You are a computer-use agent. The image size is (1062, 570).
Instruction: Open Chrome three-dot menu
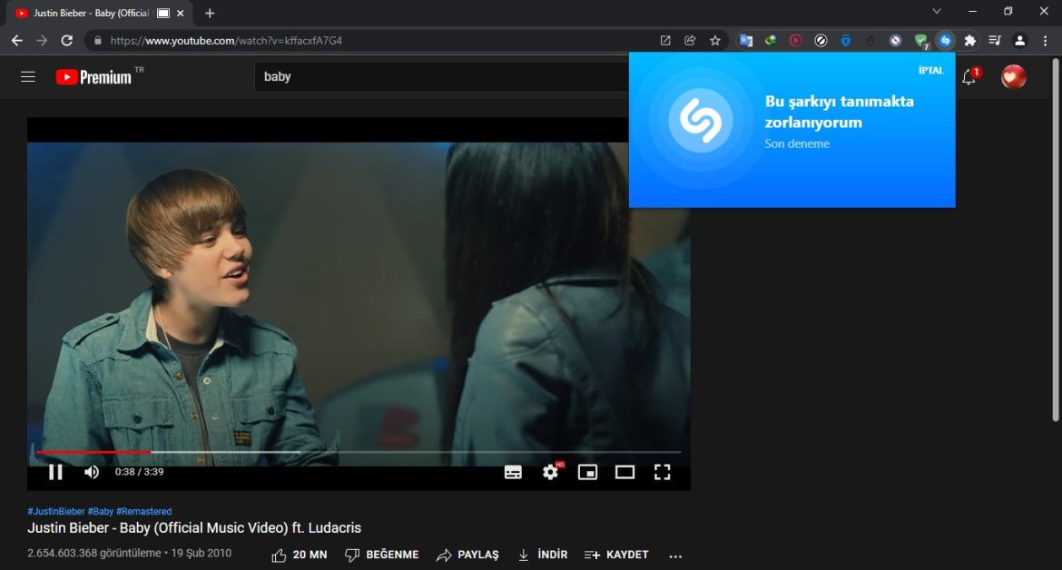(x=1045, y=41)
